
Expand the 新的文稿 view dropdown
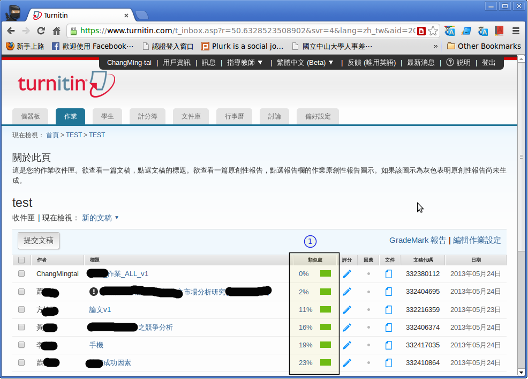[x=100, y=218]
